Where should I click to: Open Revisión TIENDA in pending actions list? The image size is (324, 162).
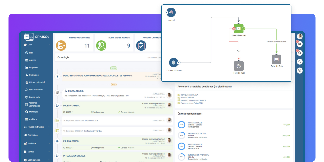tap(187, 98)
